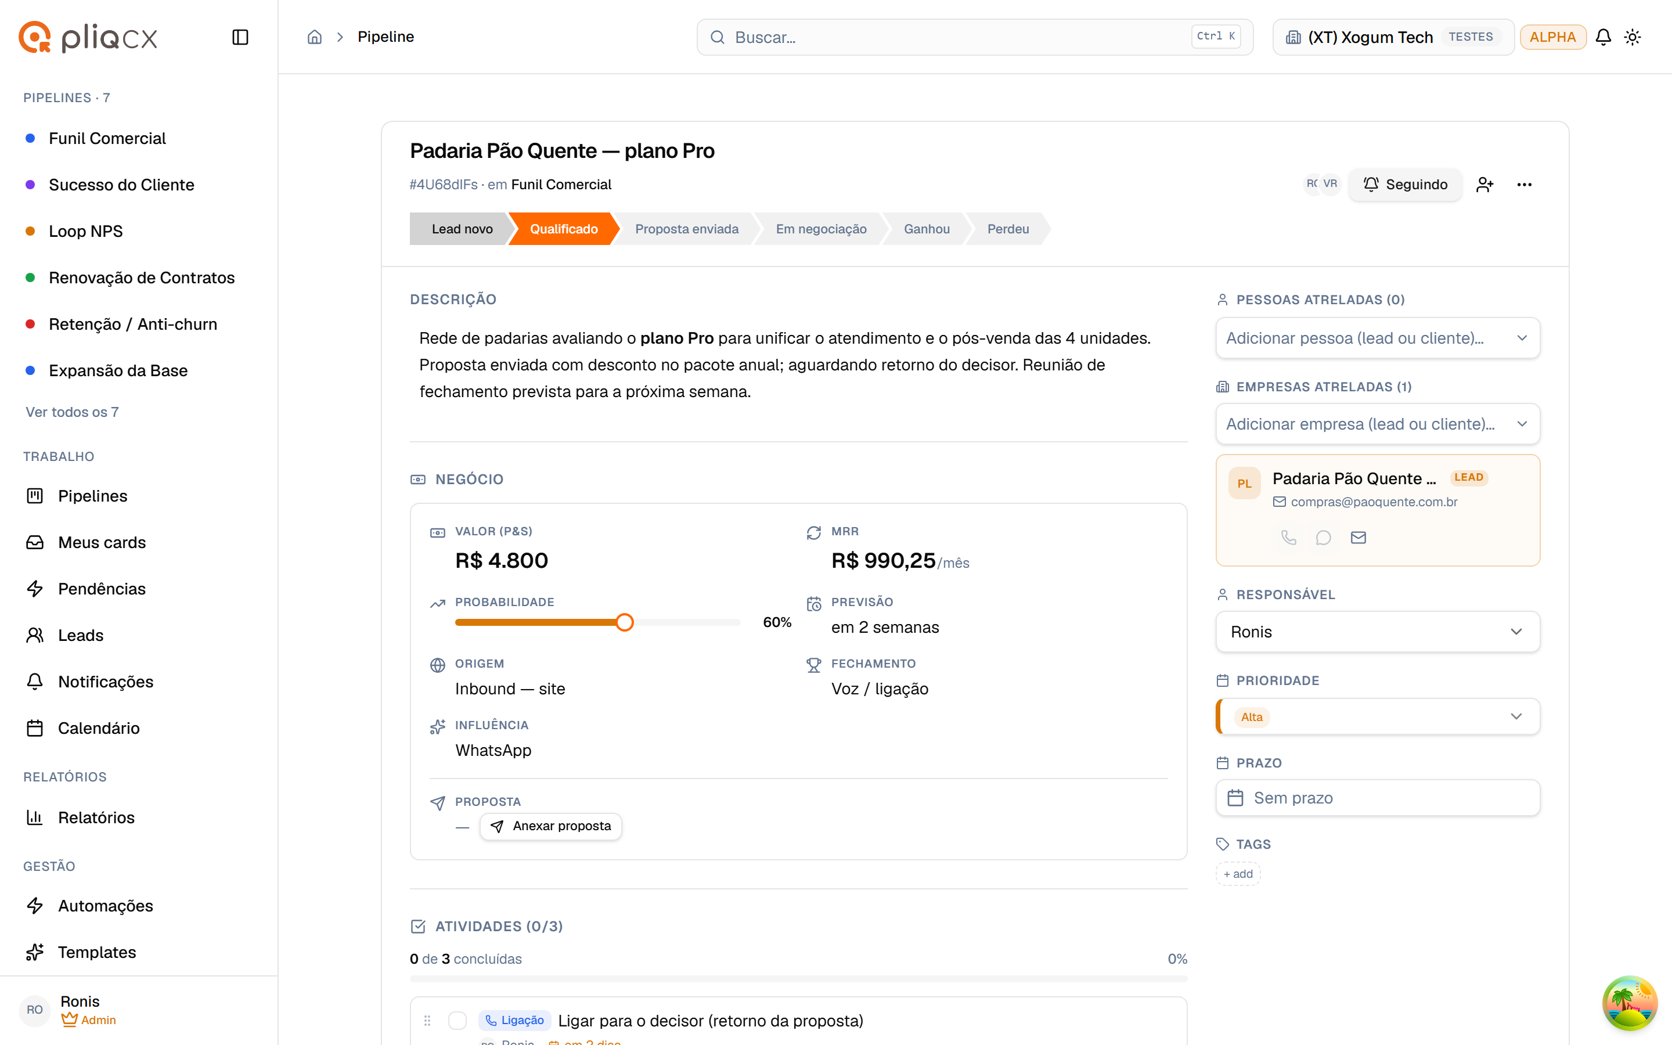Select the Ganhou stage
Image resolution: width=1672 pixels, height=1045 pixels.
[x=927, y=229]
